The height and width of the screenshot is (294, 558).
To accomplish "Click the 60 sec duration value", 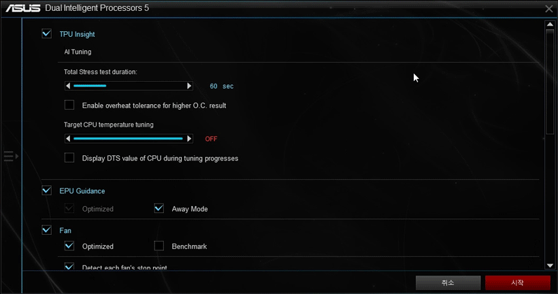I will click(x=222, y=86).
